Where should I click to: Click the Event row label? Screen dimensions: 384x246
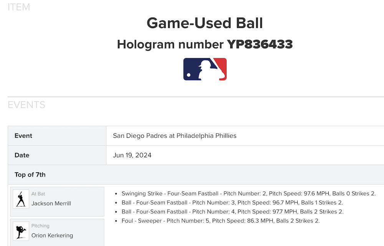[23, 136]
